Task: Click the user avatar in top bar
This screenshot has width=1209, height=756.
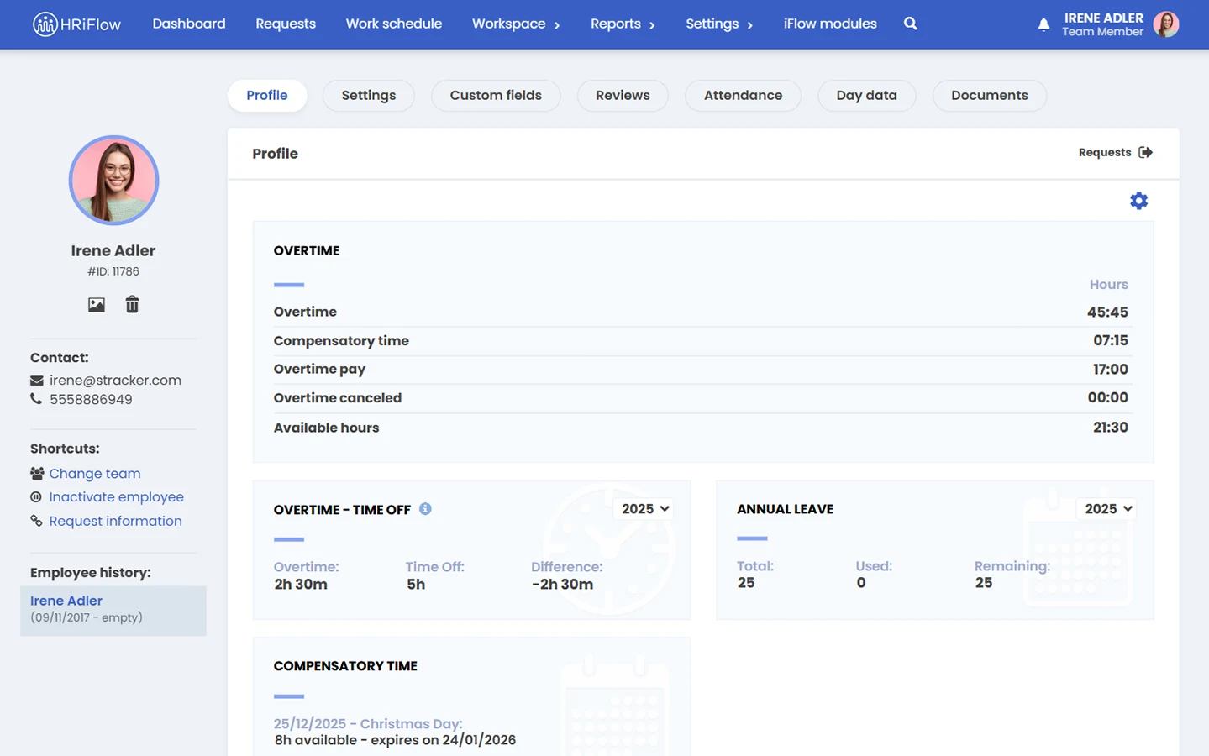Action: click(1165, 24)
